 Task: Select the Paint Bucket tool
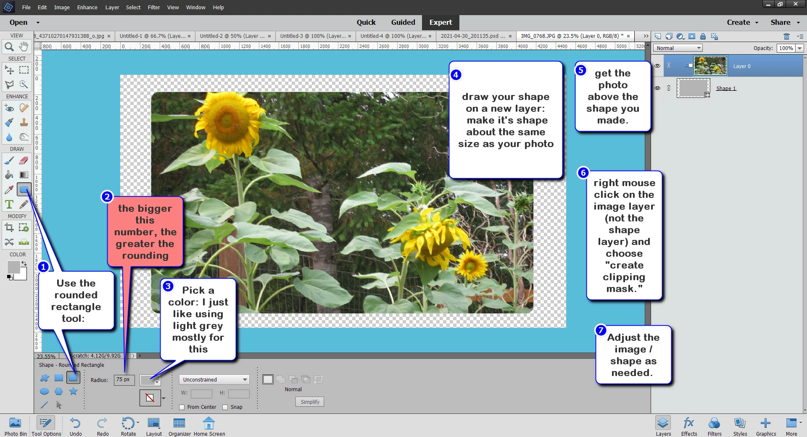pyautogui.click(x=9, y=175)
